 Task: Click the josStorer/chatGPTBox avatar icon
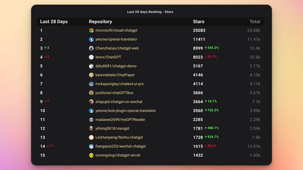click(x=91, y=93)
